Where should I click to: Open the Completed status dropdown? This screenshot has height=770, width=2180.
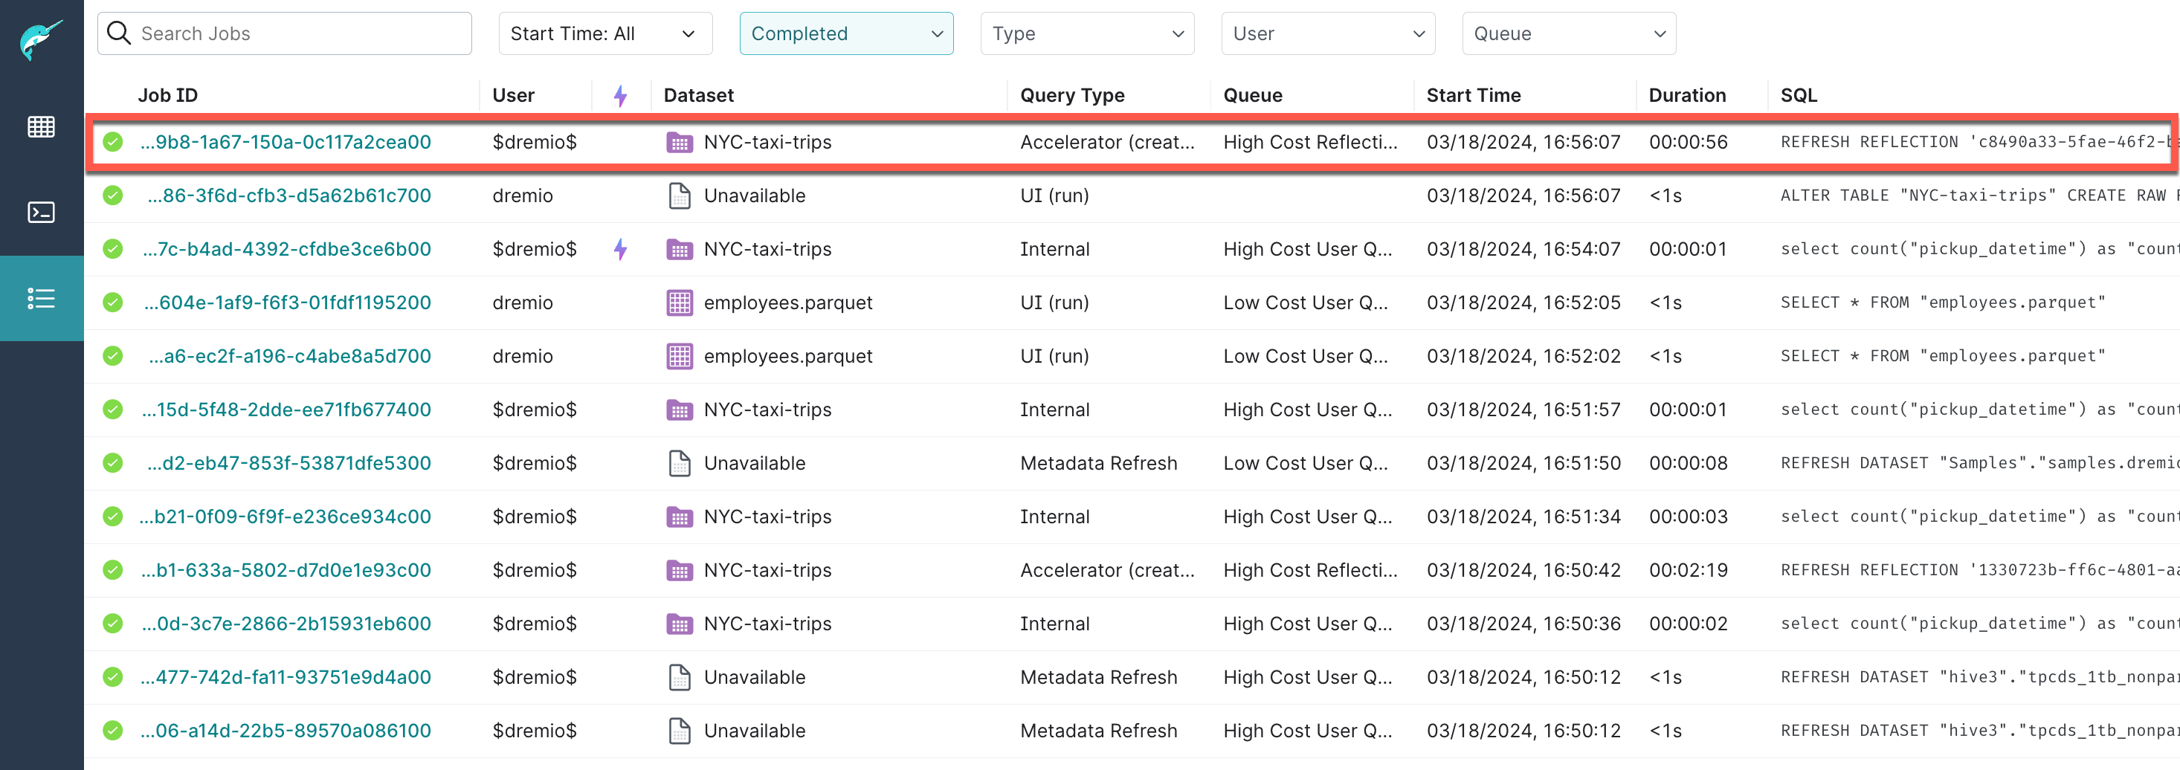click(845, 33)
